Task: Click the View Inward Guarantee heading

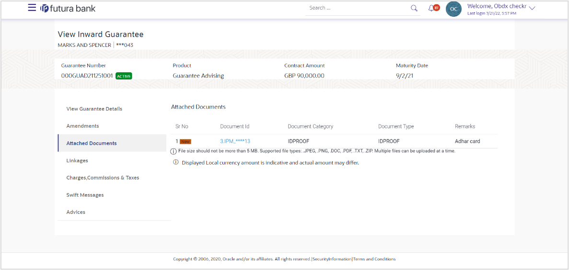Action: click(x=101, y=34)
